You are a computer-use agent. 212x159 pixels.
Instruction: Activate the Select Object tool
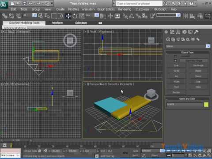(40, 16)
